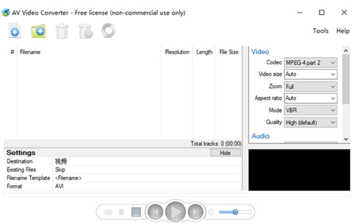Screen dimensions: 356x223
Task: Toggle the repeat icon in the player
Action: tap(108, 212)
